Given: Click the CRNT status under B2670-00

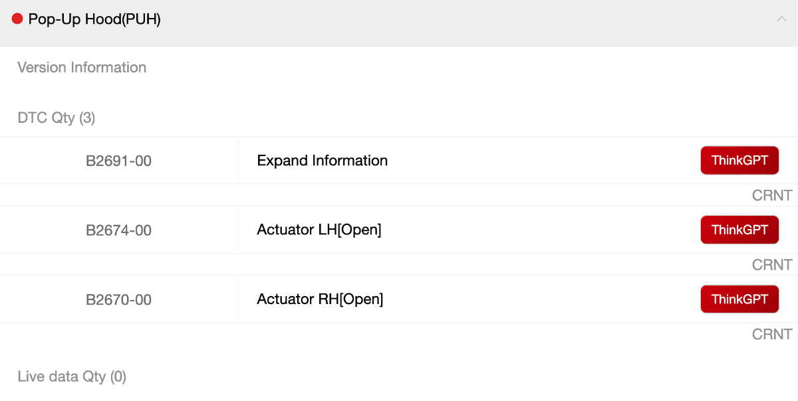Looking at the screenshot, I should tap(772, 334).
